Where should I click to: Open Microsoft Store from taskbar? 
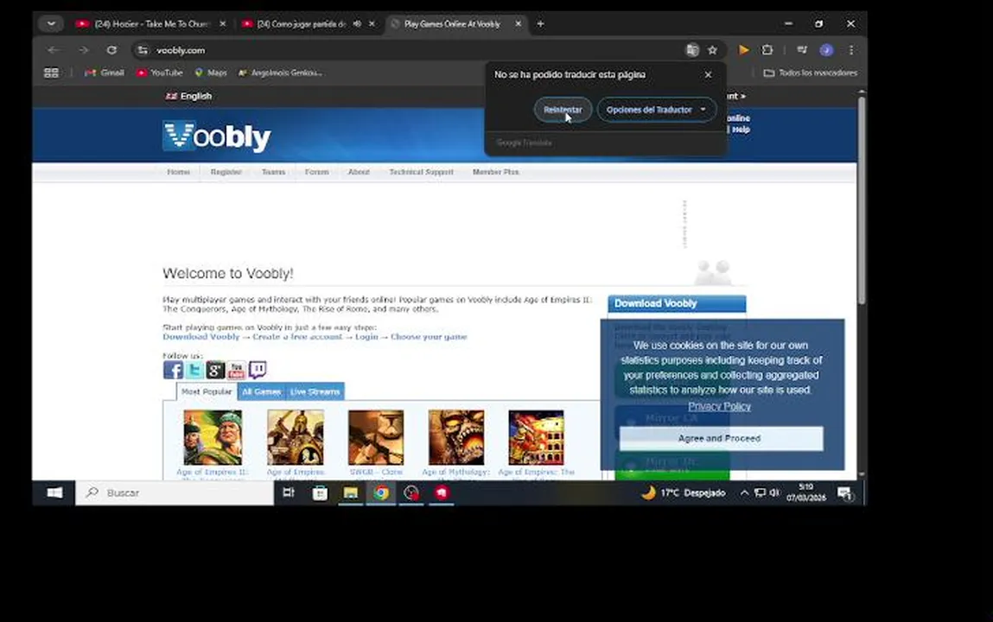320,492
